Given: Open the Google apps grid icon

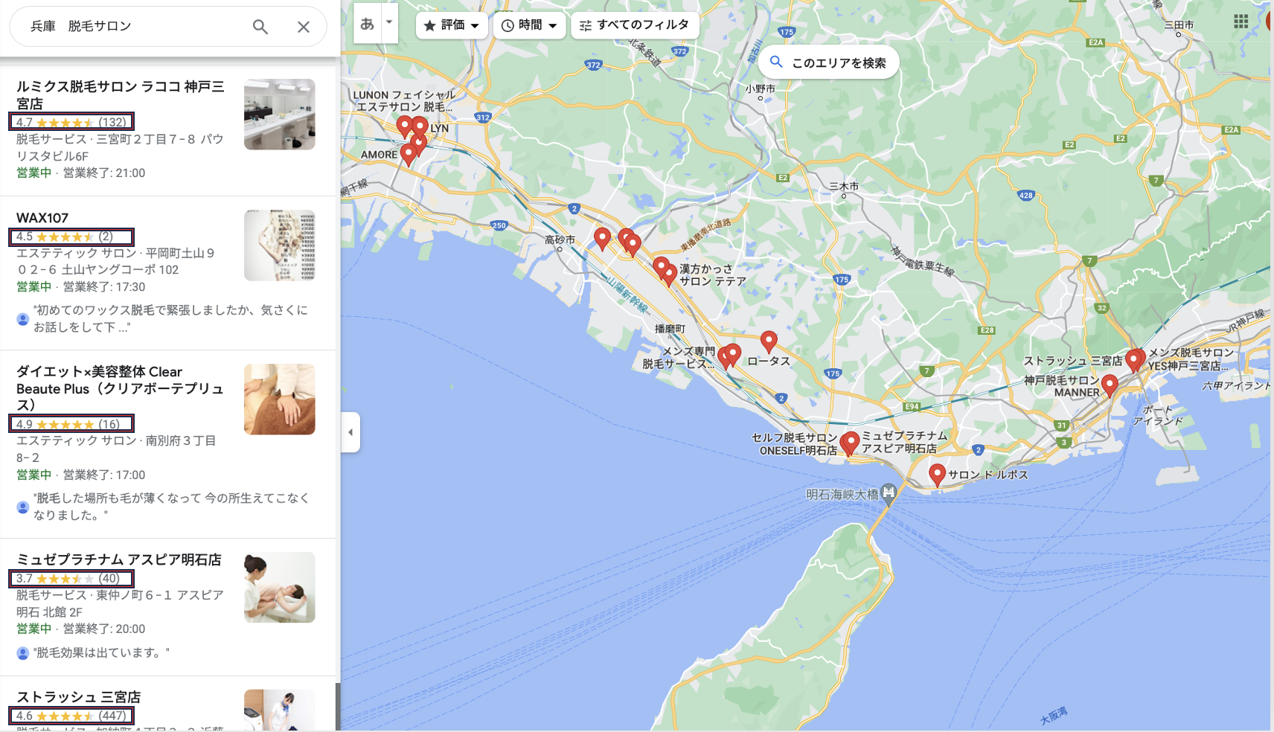Looking at the screenshot, I should tap(1241, 22).
